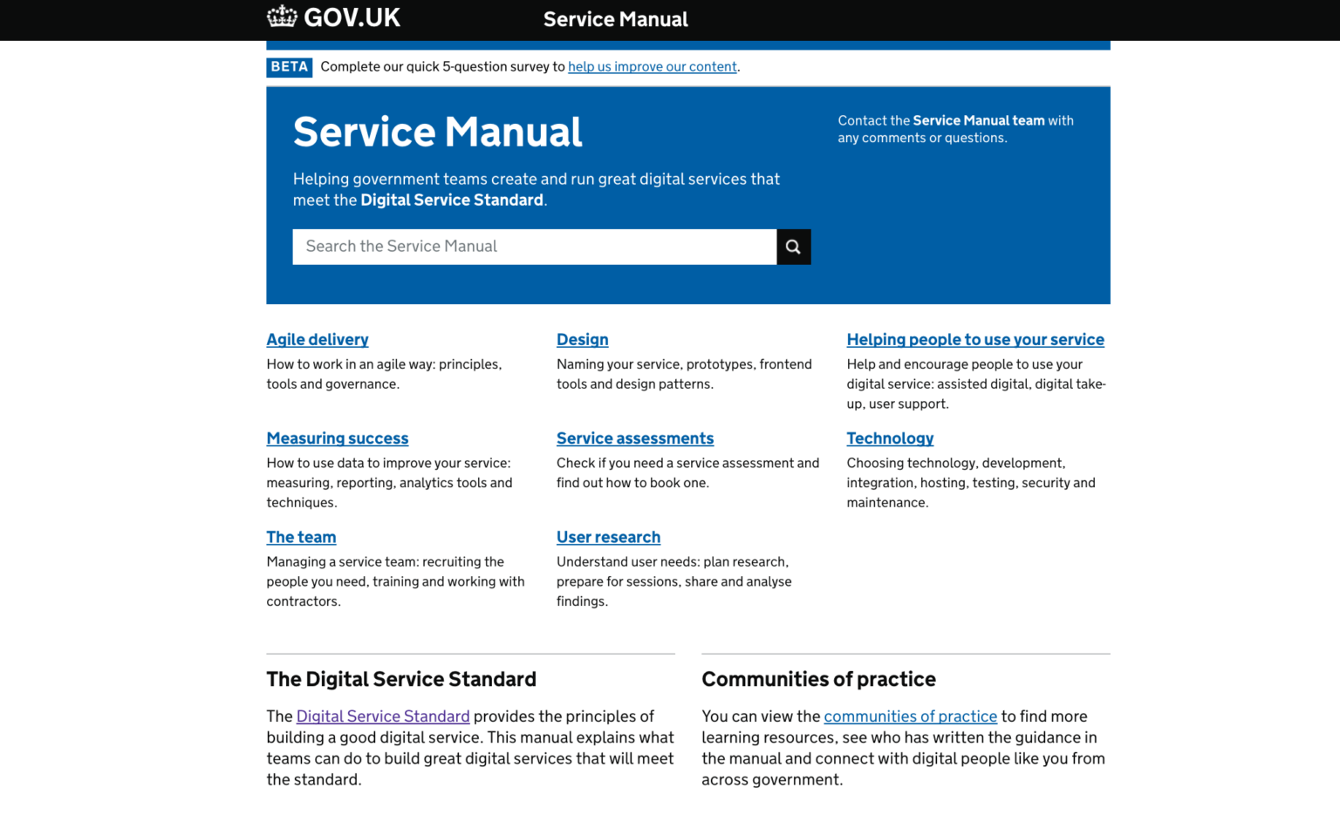Open the Design topic
Screen dimensions: 1340x835
tap(582, 339)
